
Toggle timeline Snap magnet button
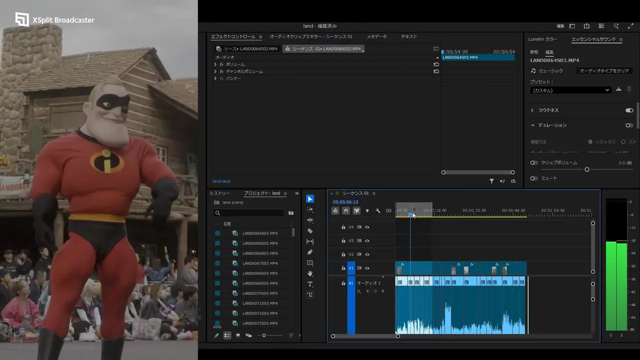[345, 210]
